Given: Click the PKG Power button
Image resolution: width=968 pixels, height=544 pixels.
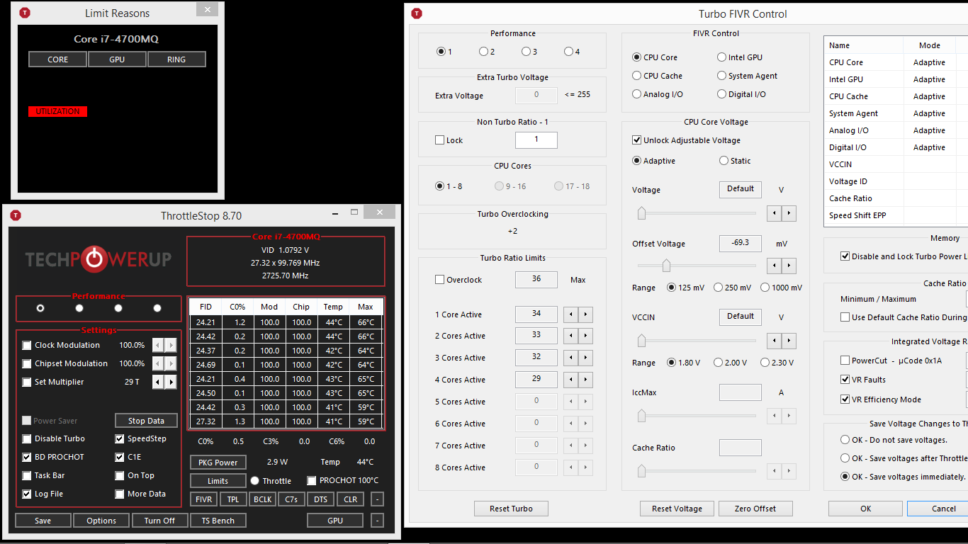Looking at the screenshot, I should (x=218, y=463).
